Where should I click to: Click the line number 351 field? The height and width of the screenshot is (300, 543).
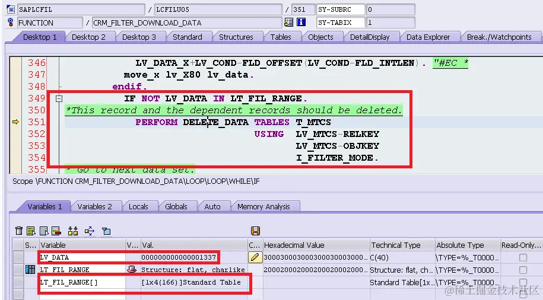click(x=303, y=9)
